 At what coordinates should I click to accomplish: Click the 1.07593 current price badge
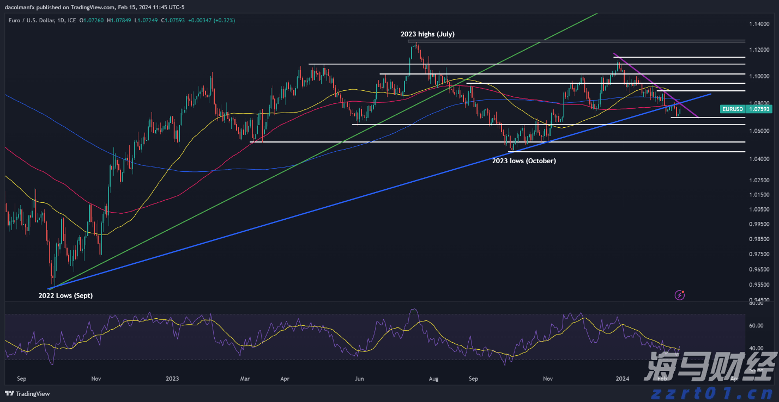(759, 109)
